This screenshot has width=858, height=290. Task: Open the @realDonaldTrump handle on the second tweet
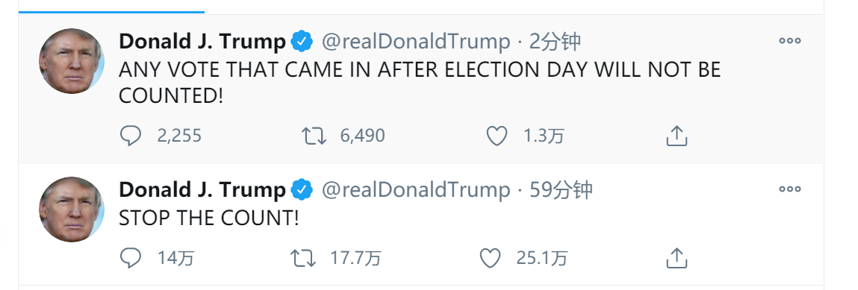[416, 190]
